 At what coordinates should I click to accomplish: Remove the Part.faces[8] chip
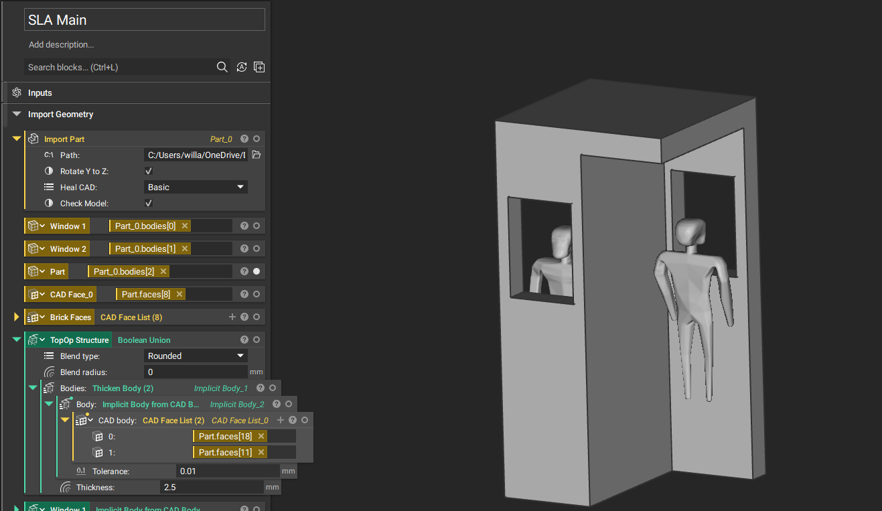179,294
